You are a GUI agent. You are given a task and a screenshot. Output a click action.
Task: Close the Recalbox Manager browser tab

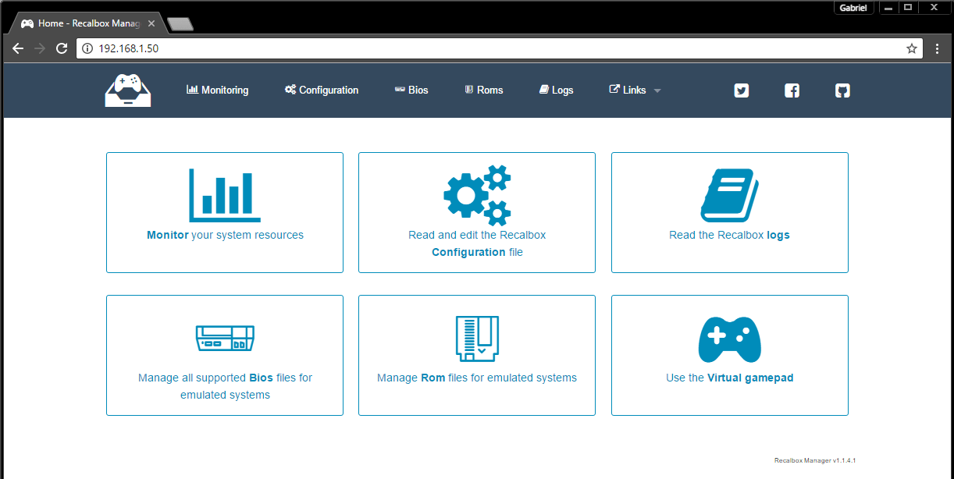[151, 23]
